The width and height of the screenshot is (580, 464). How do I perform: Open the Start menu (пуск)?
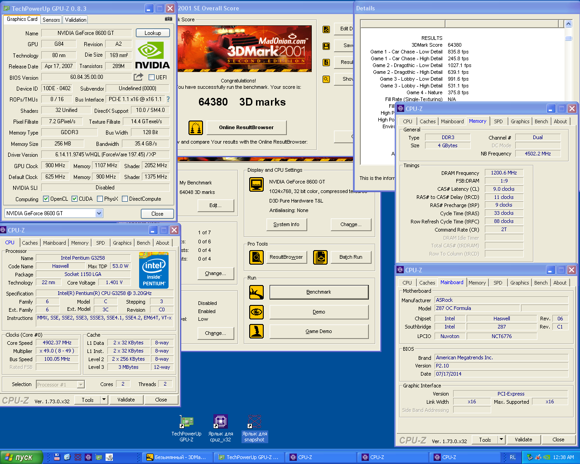(21, 457)
